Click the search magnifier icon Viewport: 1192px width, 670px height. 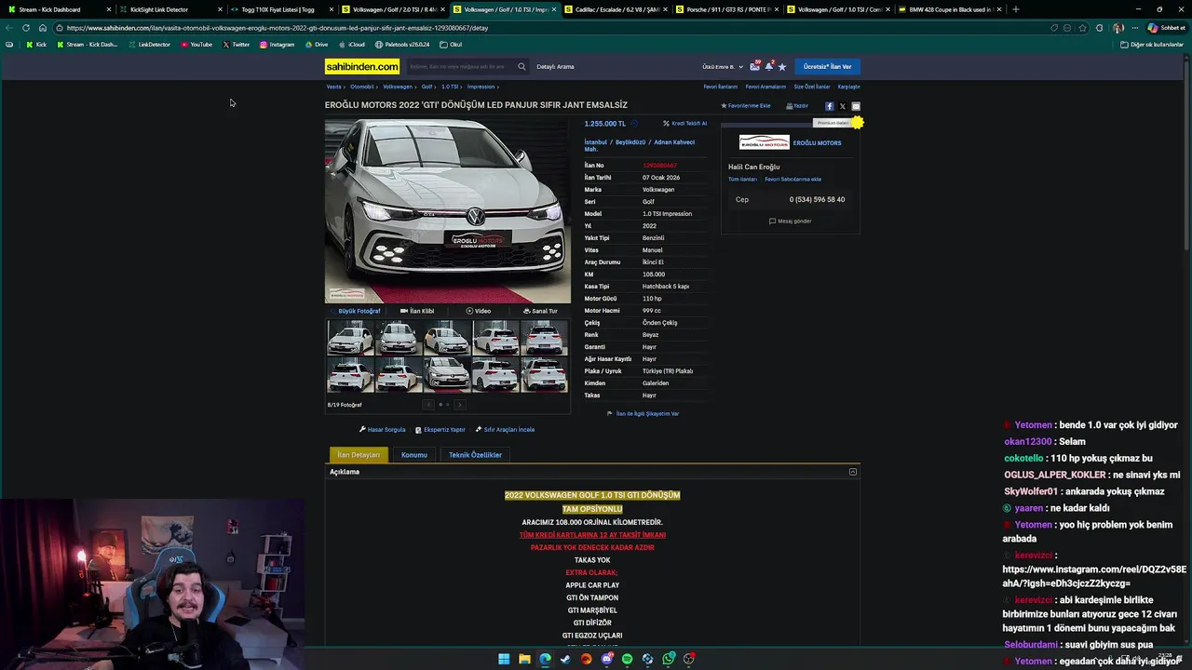(521, 66)
